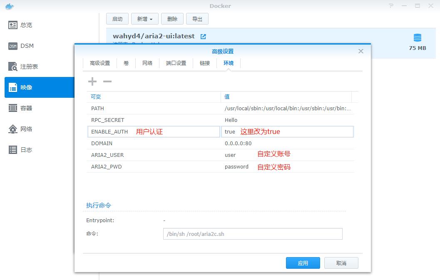
Task: Click 启动 launch button
Action: (x=117, y=19)
